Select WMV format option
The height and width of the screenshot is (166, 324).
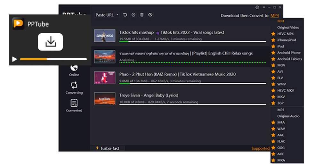tap(281, 84)
